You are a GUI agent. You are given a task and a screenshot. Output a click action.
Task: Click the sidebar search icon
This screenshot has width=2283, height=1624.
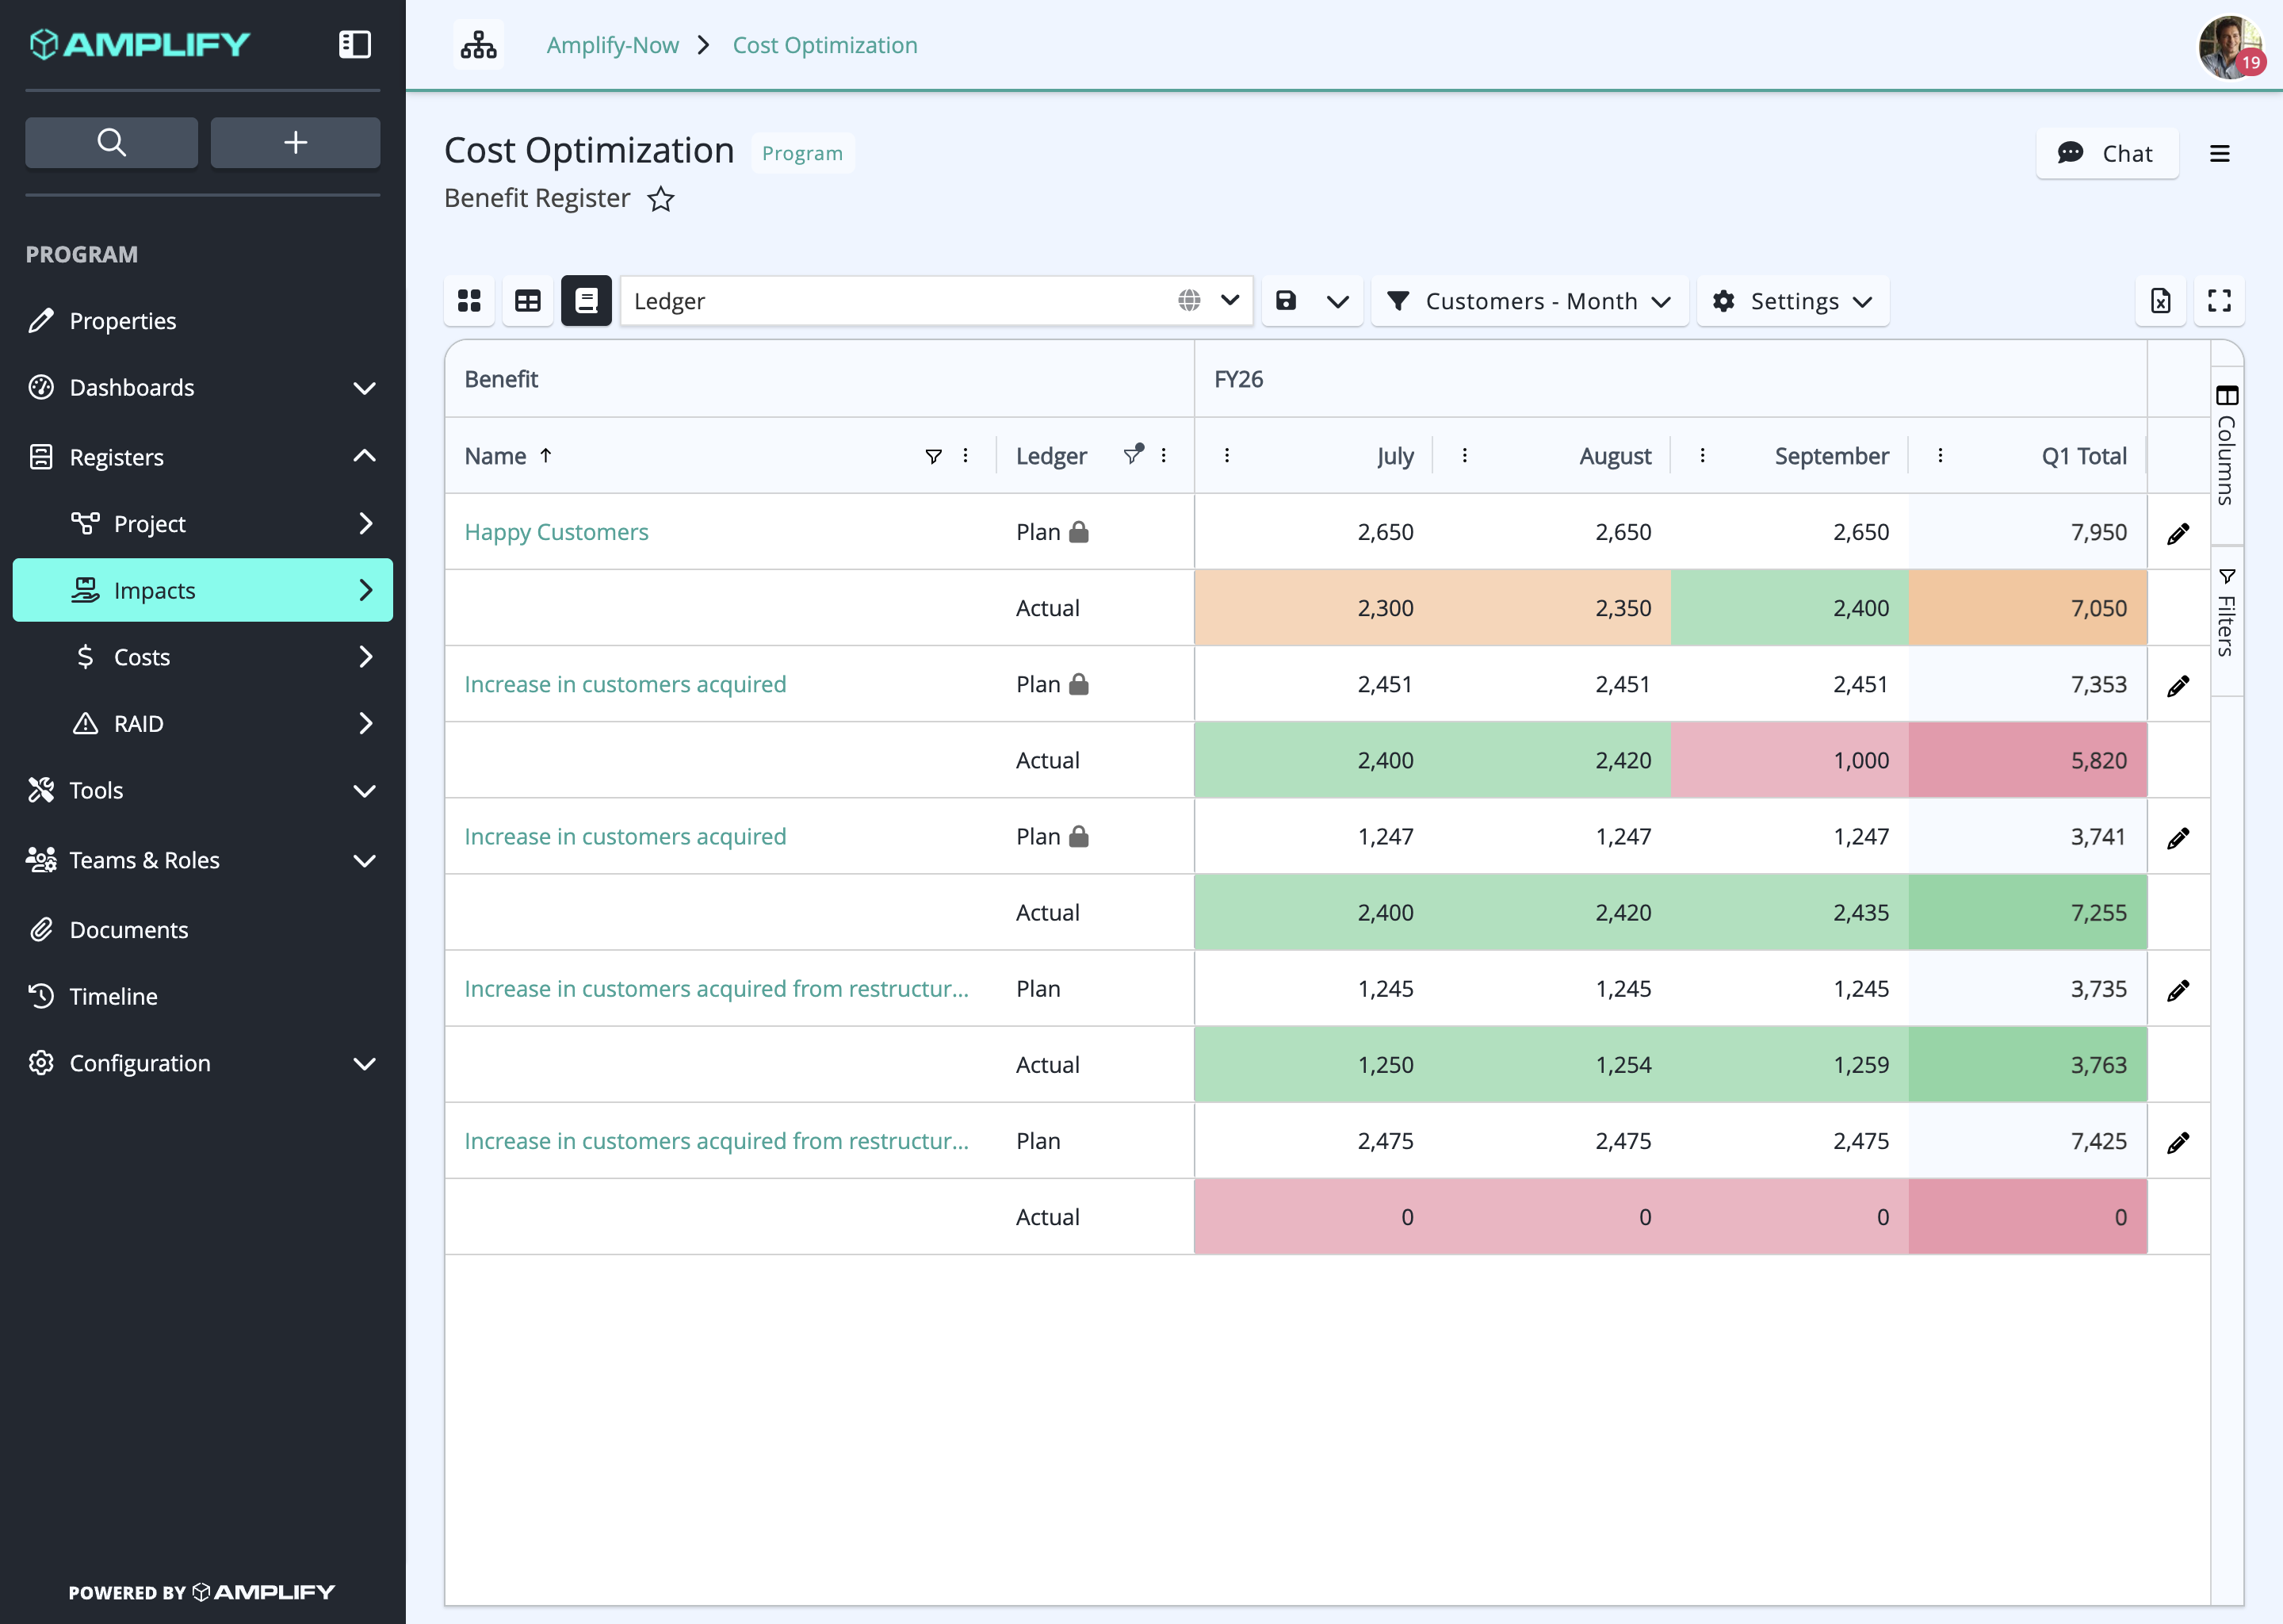[111, 142]
